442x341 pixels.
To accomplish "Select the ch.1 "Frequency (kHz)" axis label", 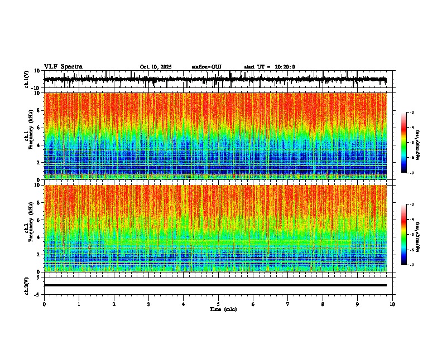I will pyautogui.click(x=31, y=130).
